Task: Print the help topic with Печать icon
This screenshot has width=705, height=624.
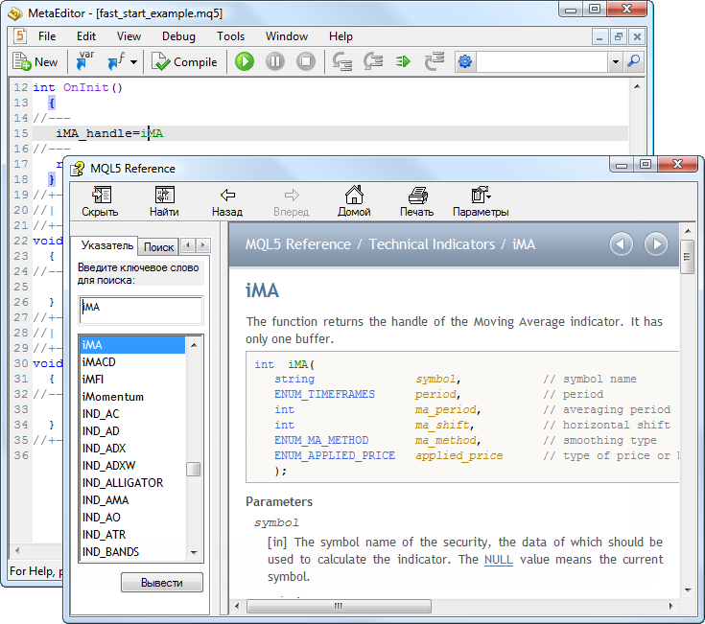Action: tap(416, 201)
